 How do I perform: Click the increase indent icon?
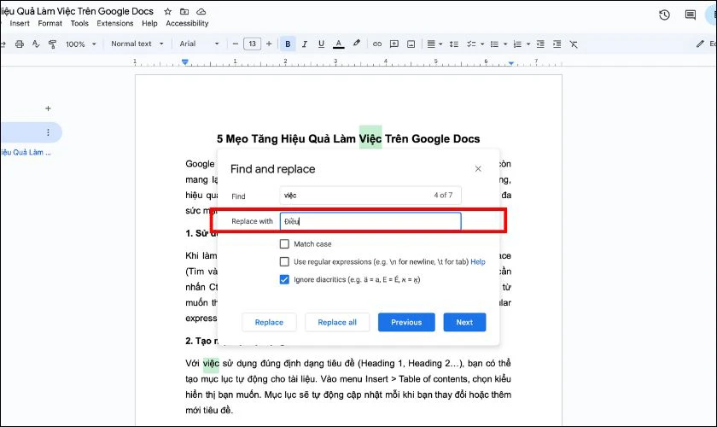[x=557, y=44]
